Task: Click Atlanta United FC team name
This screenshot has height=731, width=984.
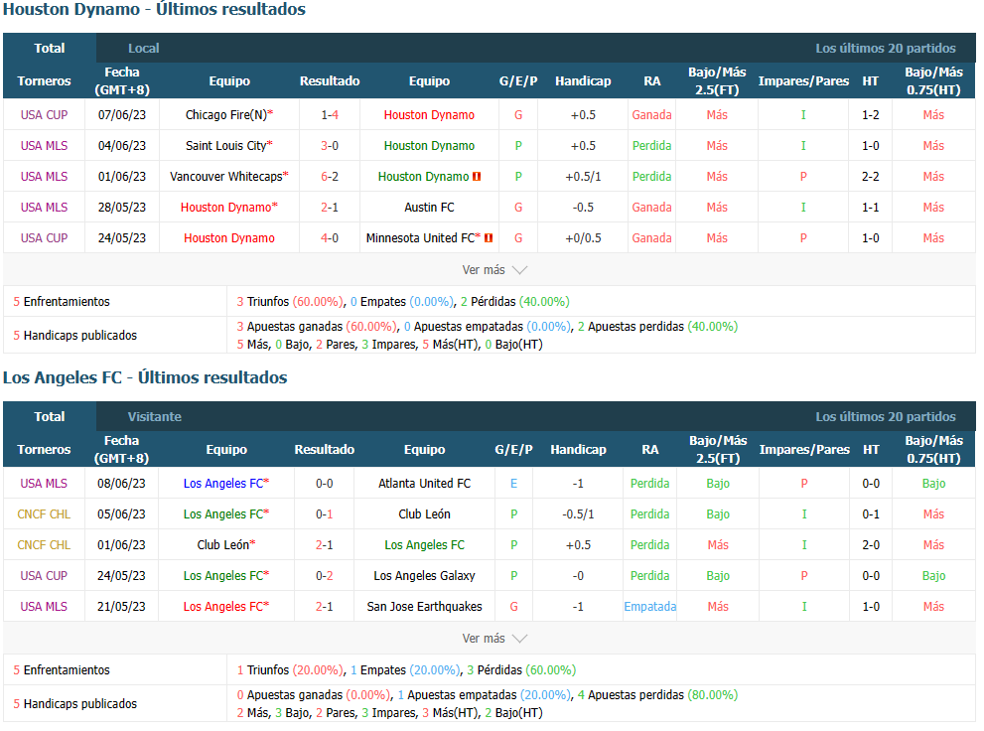Action: [x=424, y=483]
